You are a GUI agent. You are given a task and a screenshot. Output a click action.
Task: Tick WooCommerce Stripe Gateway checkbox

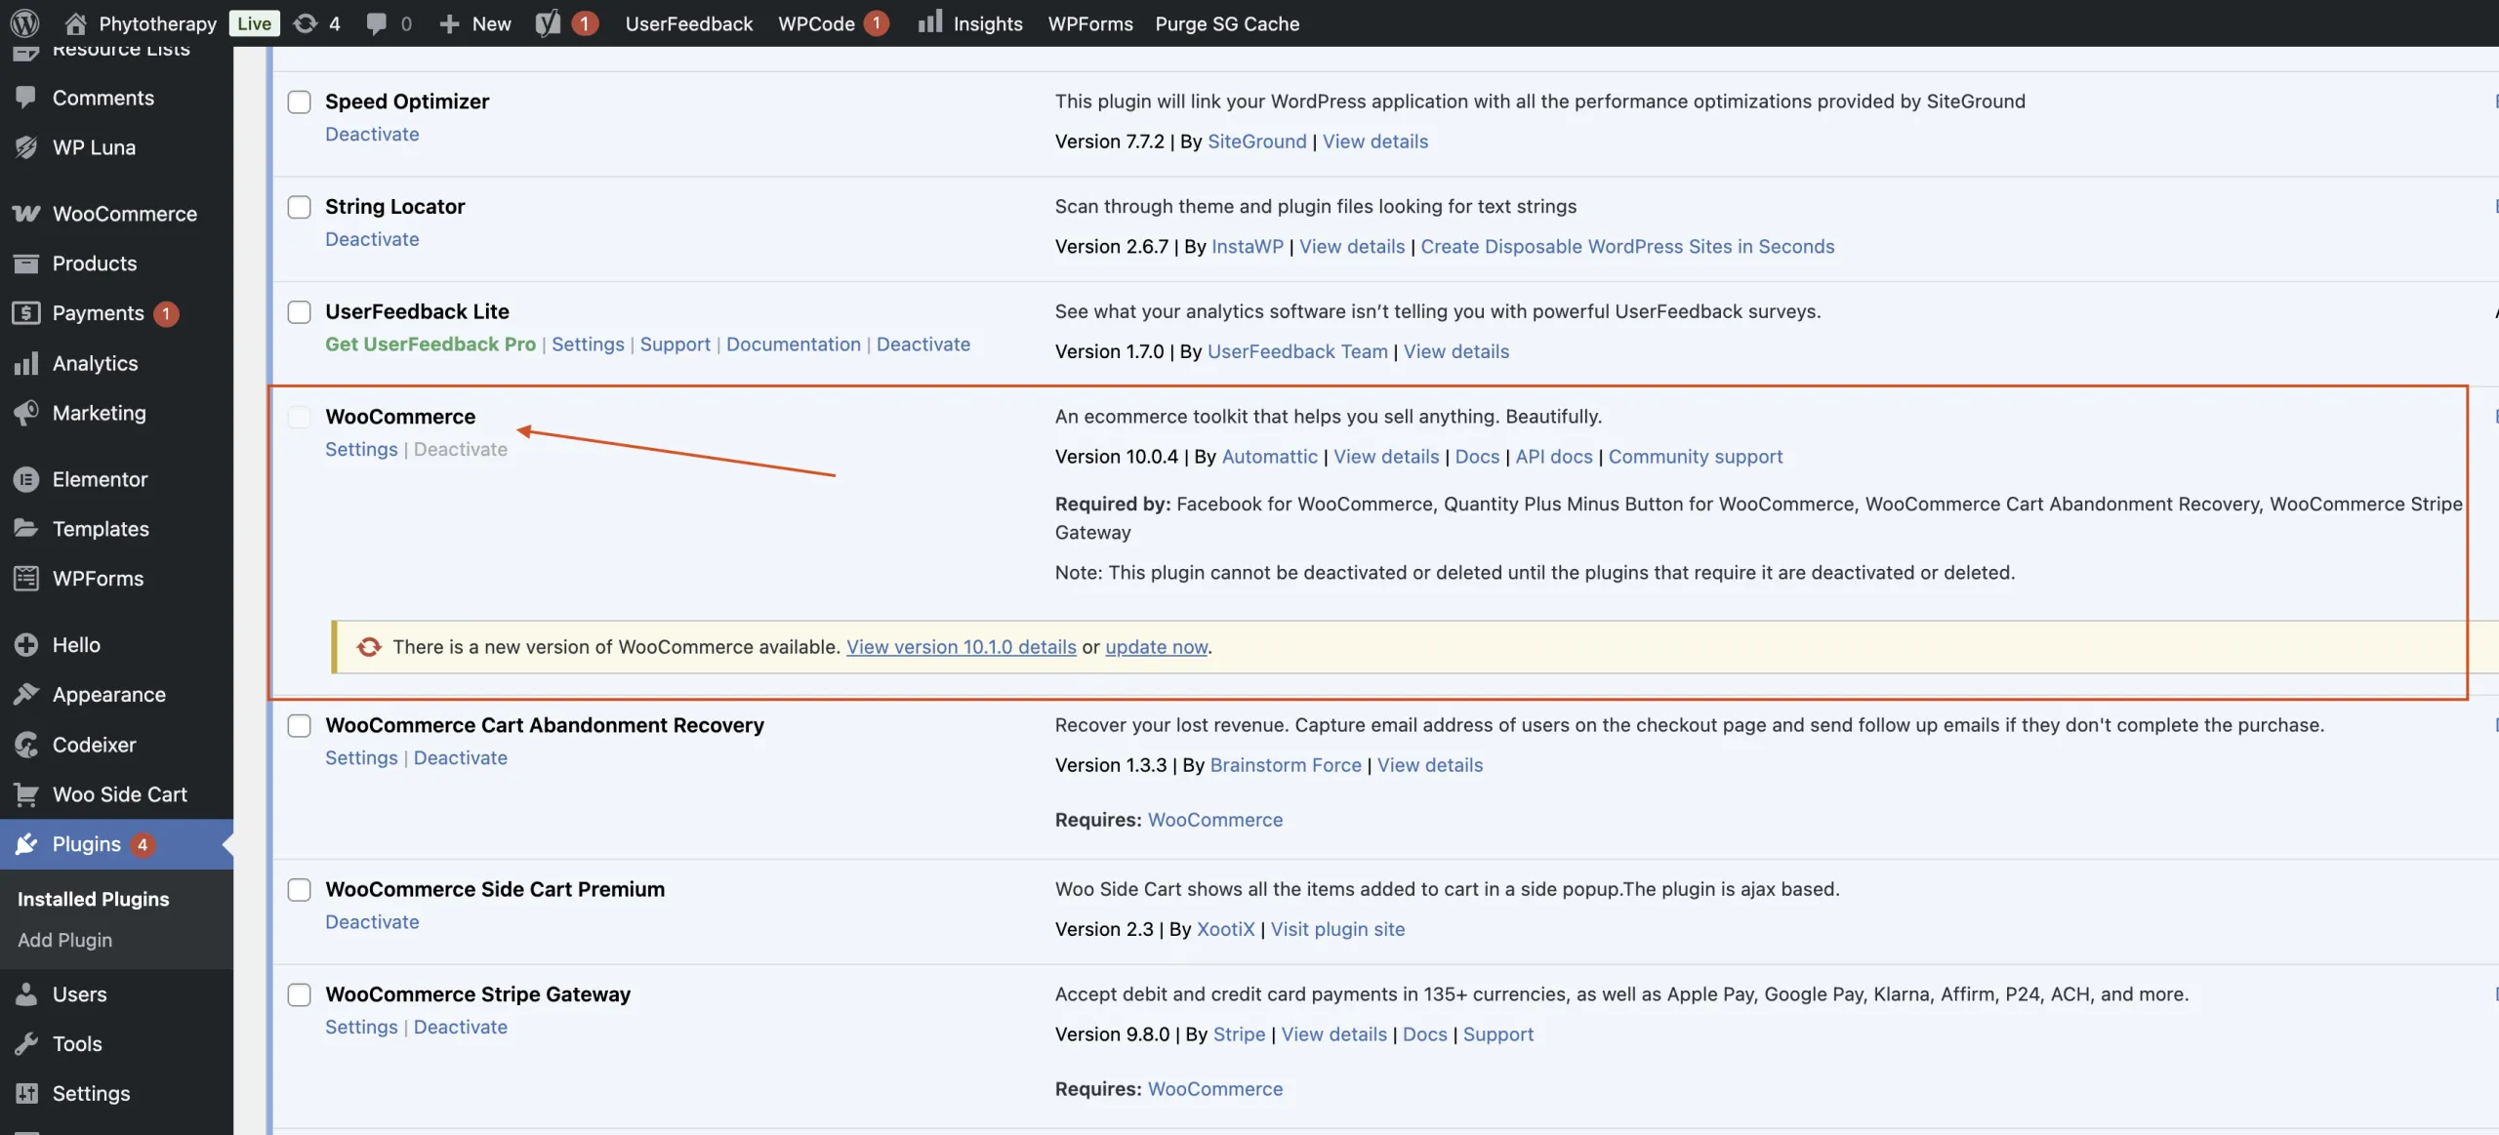point(300,994)
